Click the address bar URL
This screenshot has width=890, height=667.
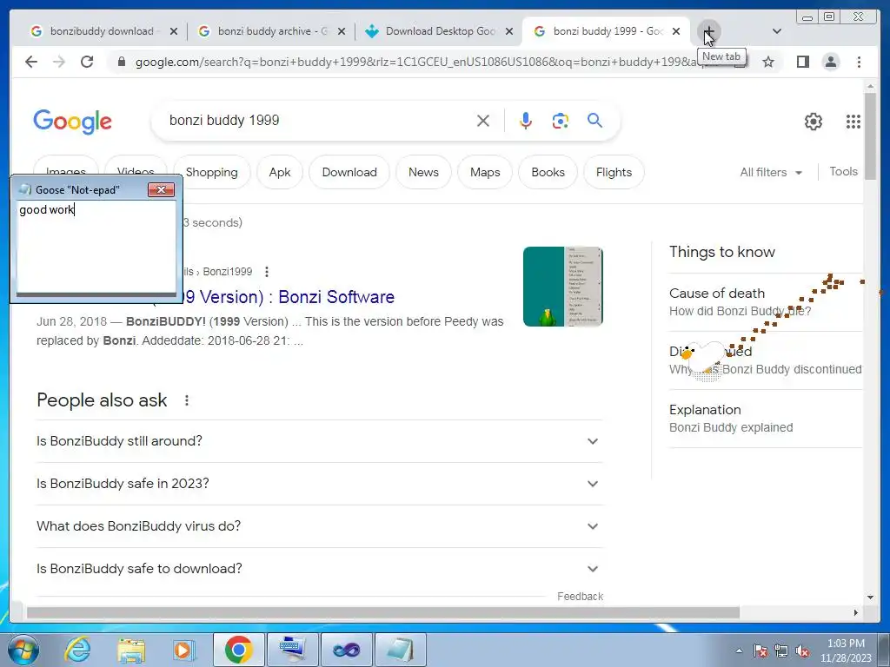[420, 62]
